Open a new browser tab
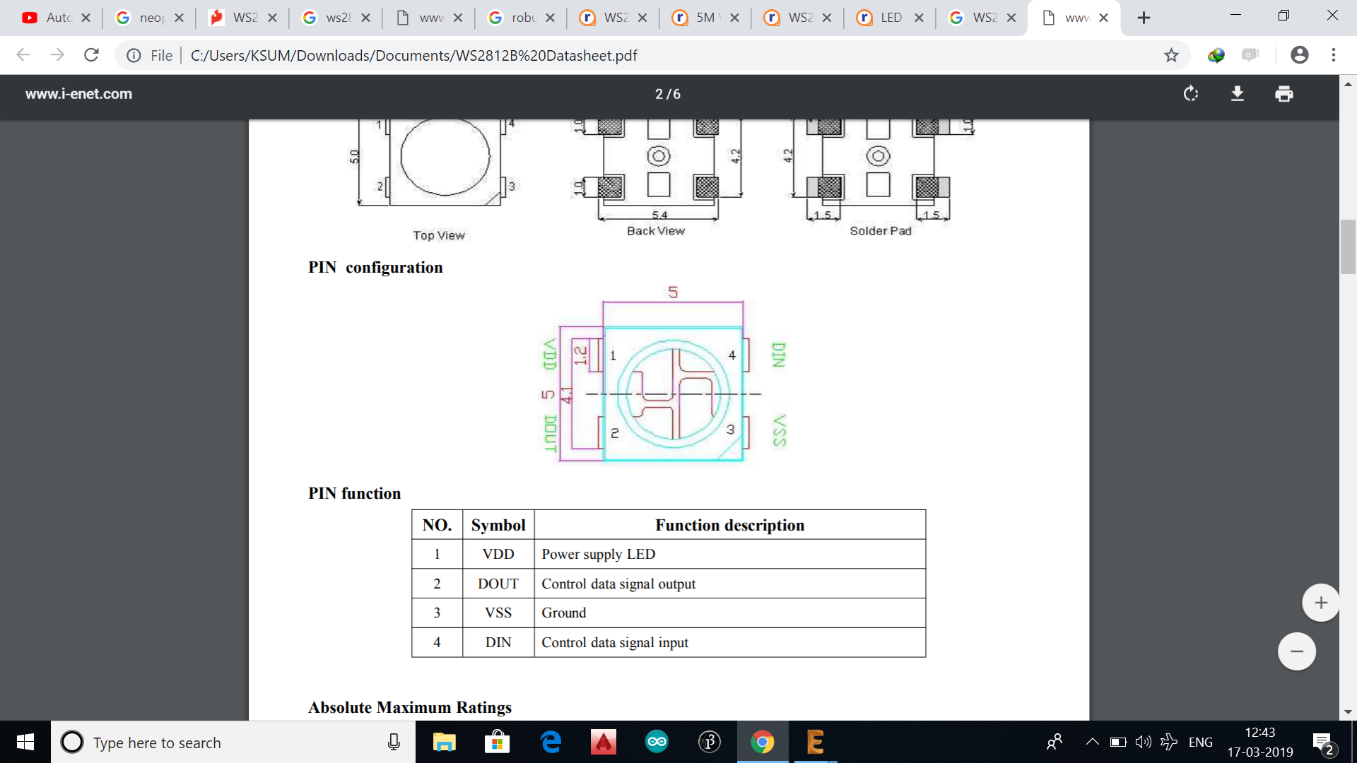The image size is (1357, 763). coord(1144,18)
